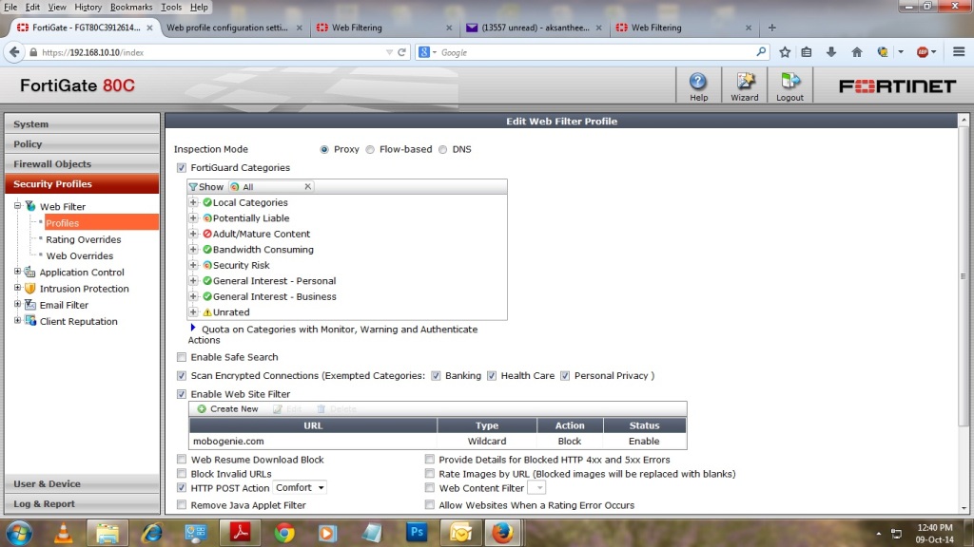The width and height of the screenshot is (974, 547).
Task: Uncheck Banking exempted category
Action: pos(436,375)
